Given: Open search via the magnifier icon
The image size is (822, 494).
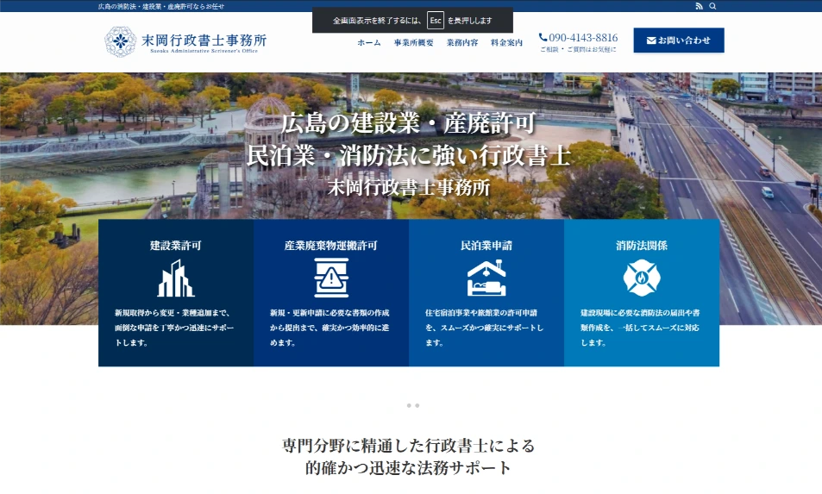Looking at the screenshot, I should pyautogui.click(x=712, y=6).
